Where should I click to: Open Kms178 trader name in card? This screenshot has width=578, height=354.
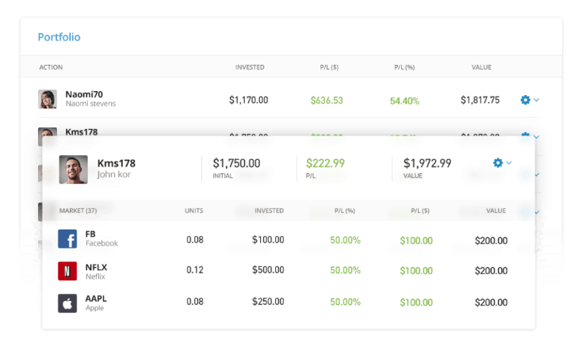tap(116, 163)
